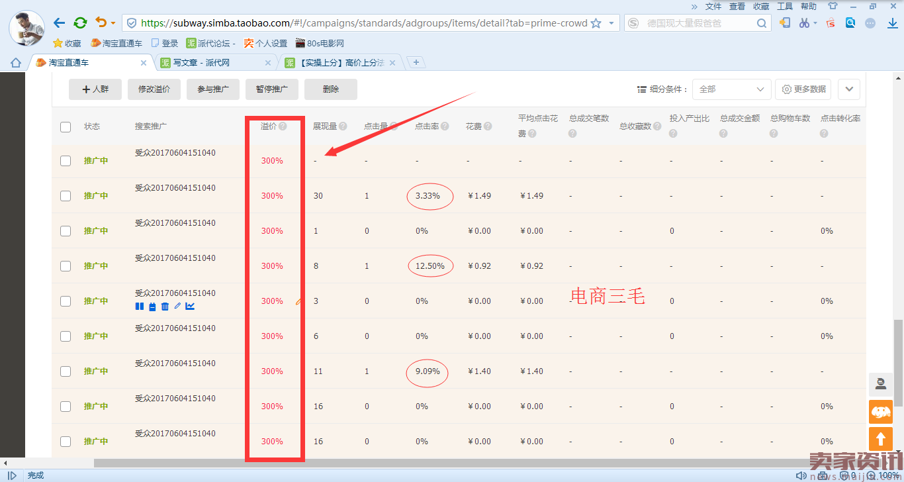Open the 细分条件 全部 dropdown

731,89
